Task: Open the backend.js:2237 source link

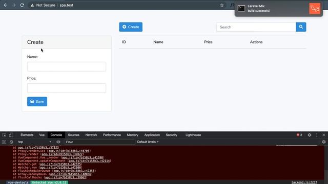Action: [304, 182]
